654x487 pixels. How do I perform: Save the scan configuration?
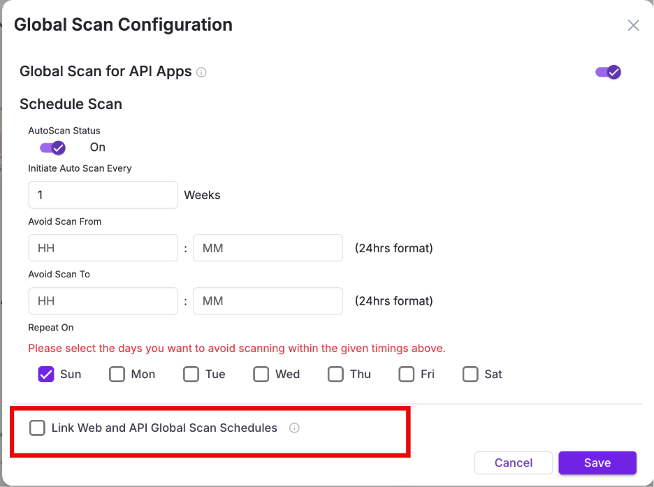(597, 463)
